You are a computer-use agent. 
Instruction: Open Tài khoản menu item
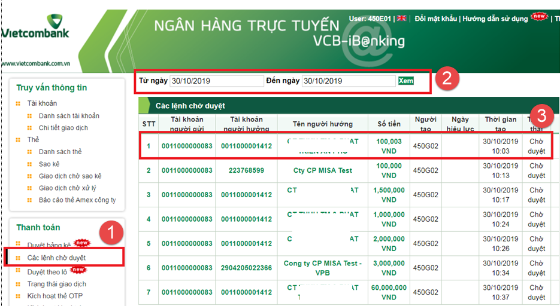click(42, 103)
